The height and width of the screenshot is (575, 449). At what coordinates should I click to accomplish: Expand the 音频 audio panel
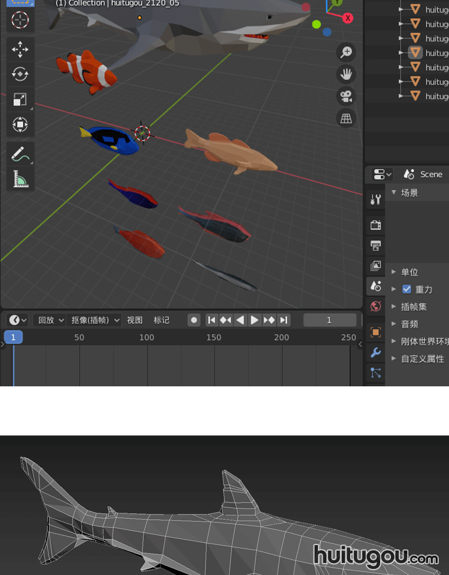[409, 324]
